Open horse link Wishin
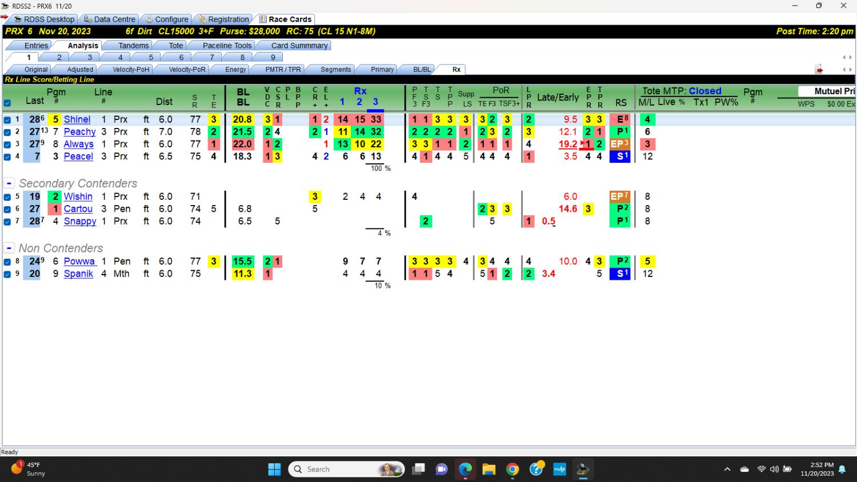The width and height of the screenshot is (857, 482). 78,196
